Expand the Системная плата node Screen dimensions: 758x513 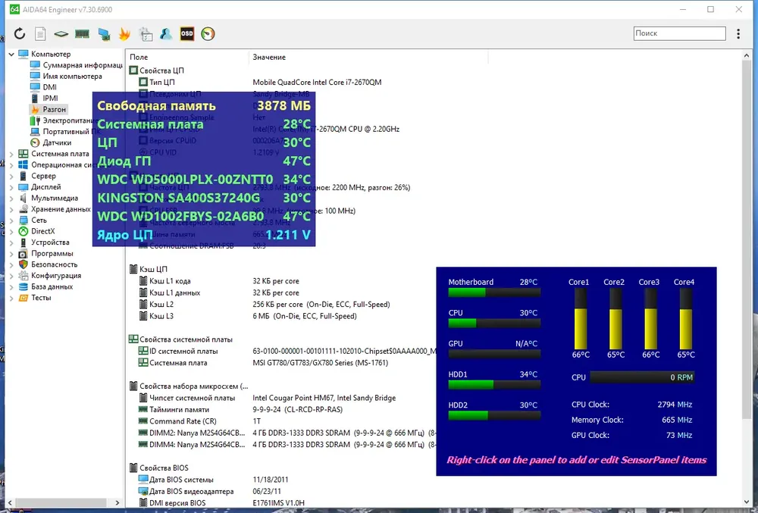[x=11, y=154]
